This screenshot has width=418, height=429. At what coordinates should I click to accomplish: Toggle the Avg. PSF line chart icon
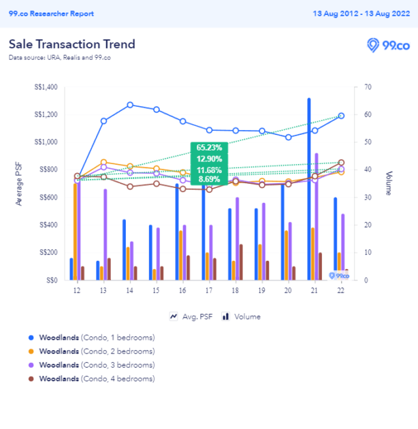click(174, 317)
